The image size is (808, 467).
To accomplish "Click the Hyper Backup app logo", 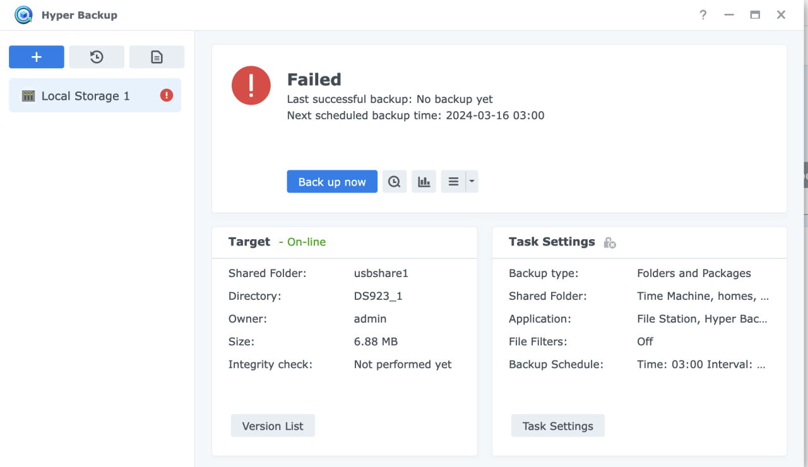I will coord(23,15).
